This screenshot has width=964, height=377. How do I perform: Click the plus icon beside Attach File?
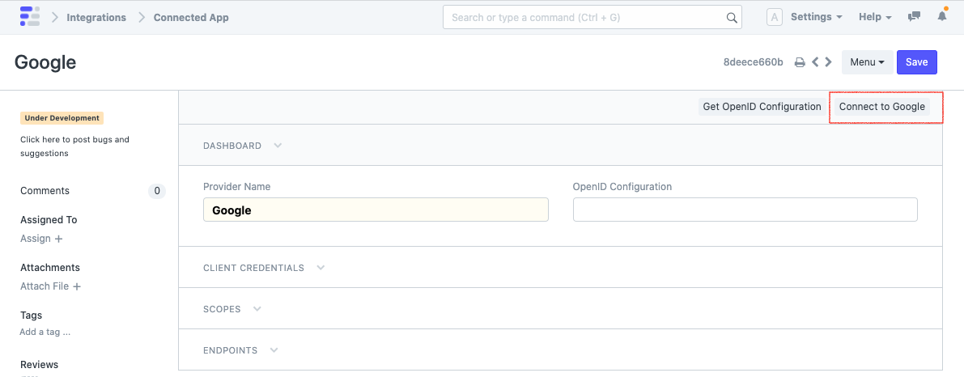click(77, 286)
